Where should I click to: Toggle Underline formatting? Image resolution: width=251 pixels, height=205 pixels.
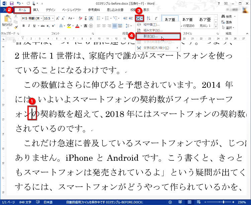(34, 26)
